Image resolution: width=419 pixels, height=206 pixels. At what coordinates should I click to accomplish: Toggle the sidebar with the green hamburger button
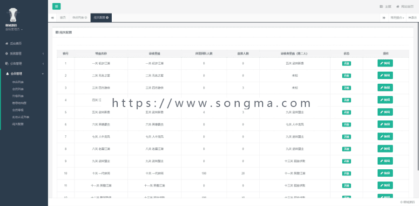56,7
